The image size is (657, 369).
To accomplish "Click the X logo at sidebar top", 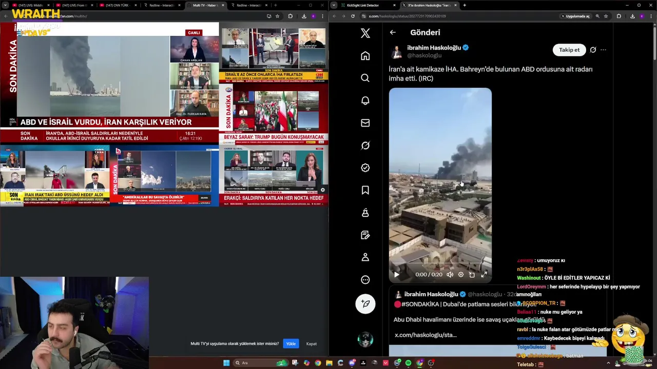I will point(365,33).
